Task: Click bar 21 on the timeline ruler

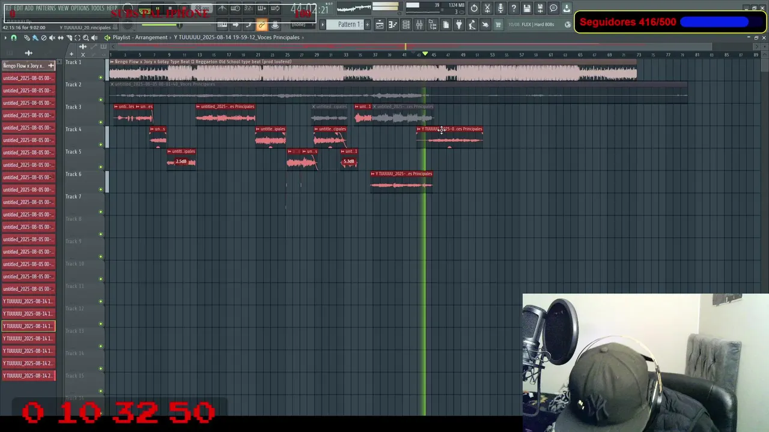Action: point(258,55)
